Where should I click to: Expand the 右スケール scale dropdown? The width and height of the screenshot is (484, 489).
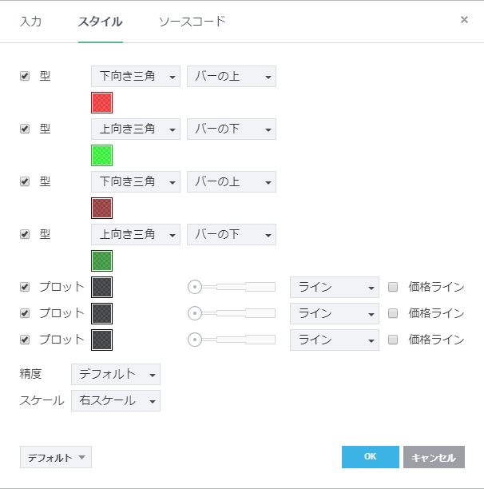pos(116,400)
